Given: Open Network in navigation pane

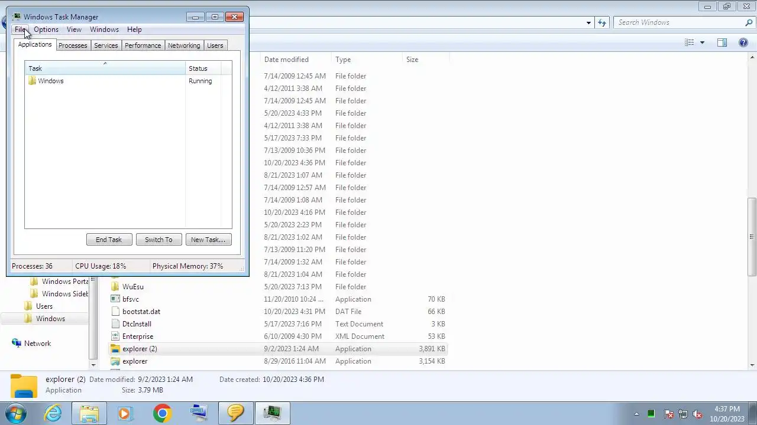Looking at the screenshot, I should point(37,344).
